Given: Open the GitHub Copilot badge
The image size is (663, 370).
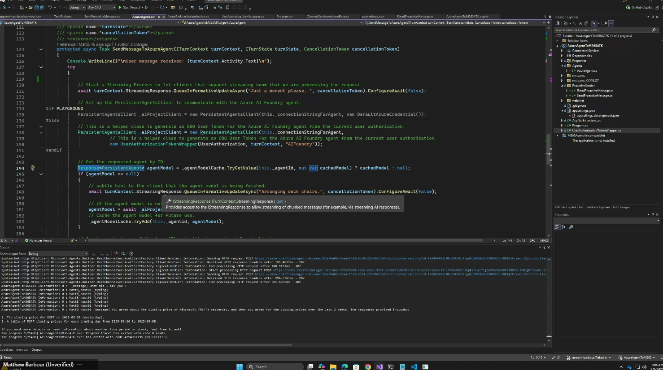Looking at the screenshot, I should coord(639,7).
